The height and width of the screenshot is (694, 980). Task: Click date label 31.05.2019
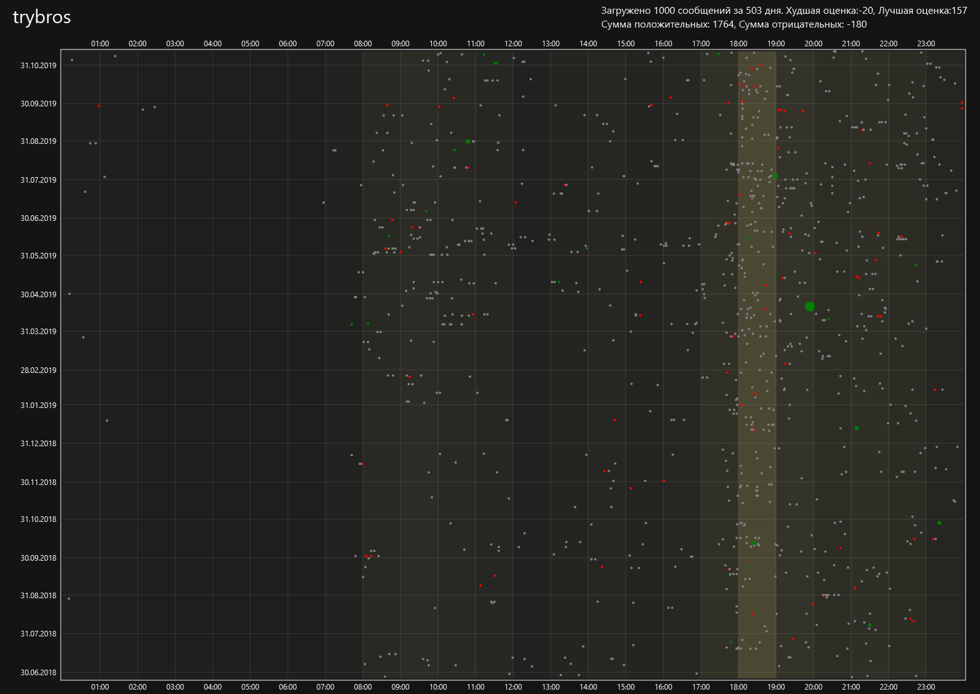click(x=38, y=255)
